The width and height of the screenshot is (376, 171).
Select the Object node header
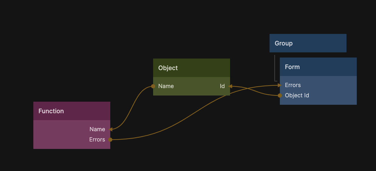coord(191,68)
